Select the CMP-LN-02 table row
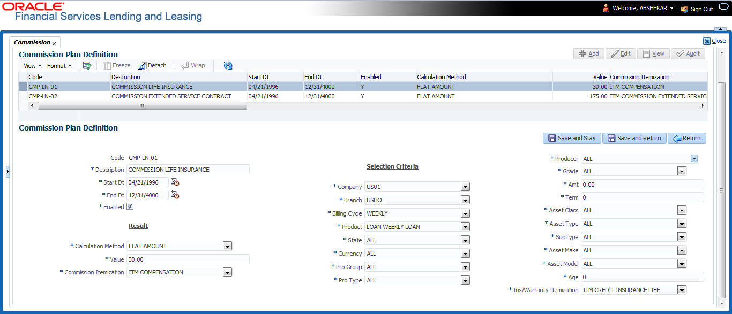Viewport: 732px width, 314px height. (x=363, y=96)
